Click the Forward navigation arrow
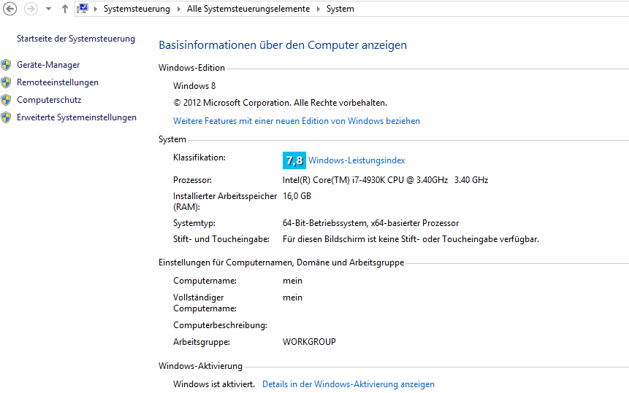Image resolution: width=629 pixels, height=393 pixels. (31, 9)
